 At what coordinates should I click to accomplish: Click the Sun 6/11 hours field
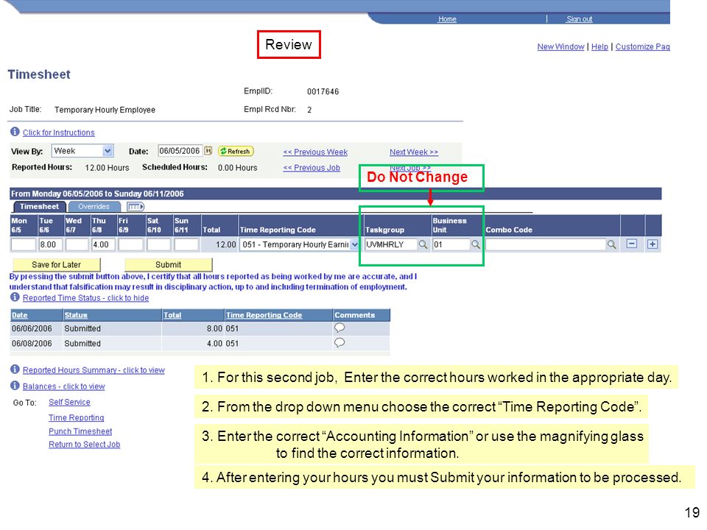tap(186, 244)
